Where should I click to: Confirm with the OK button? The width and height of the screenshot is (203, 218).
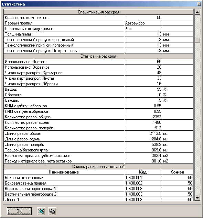point(19,211)
